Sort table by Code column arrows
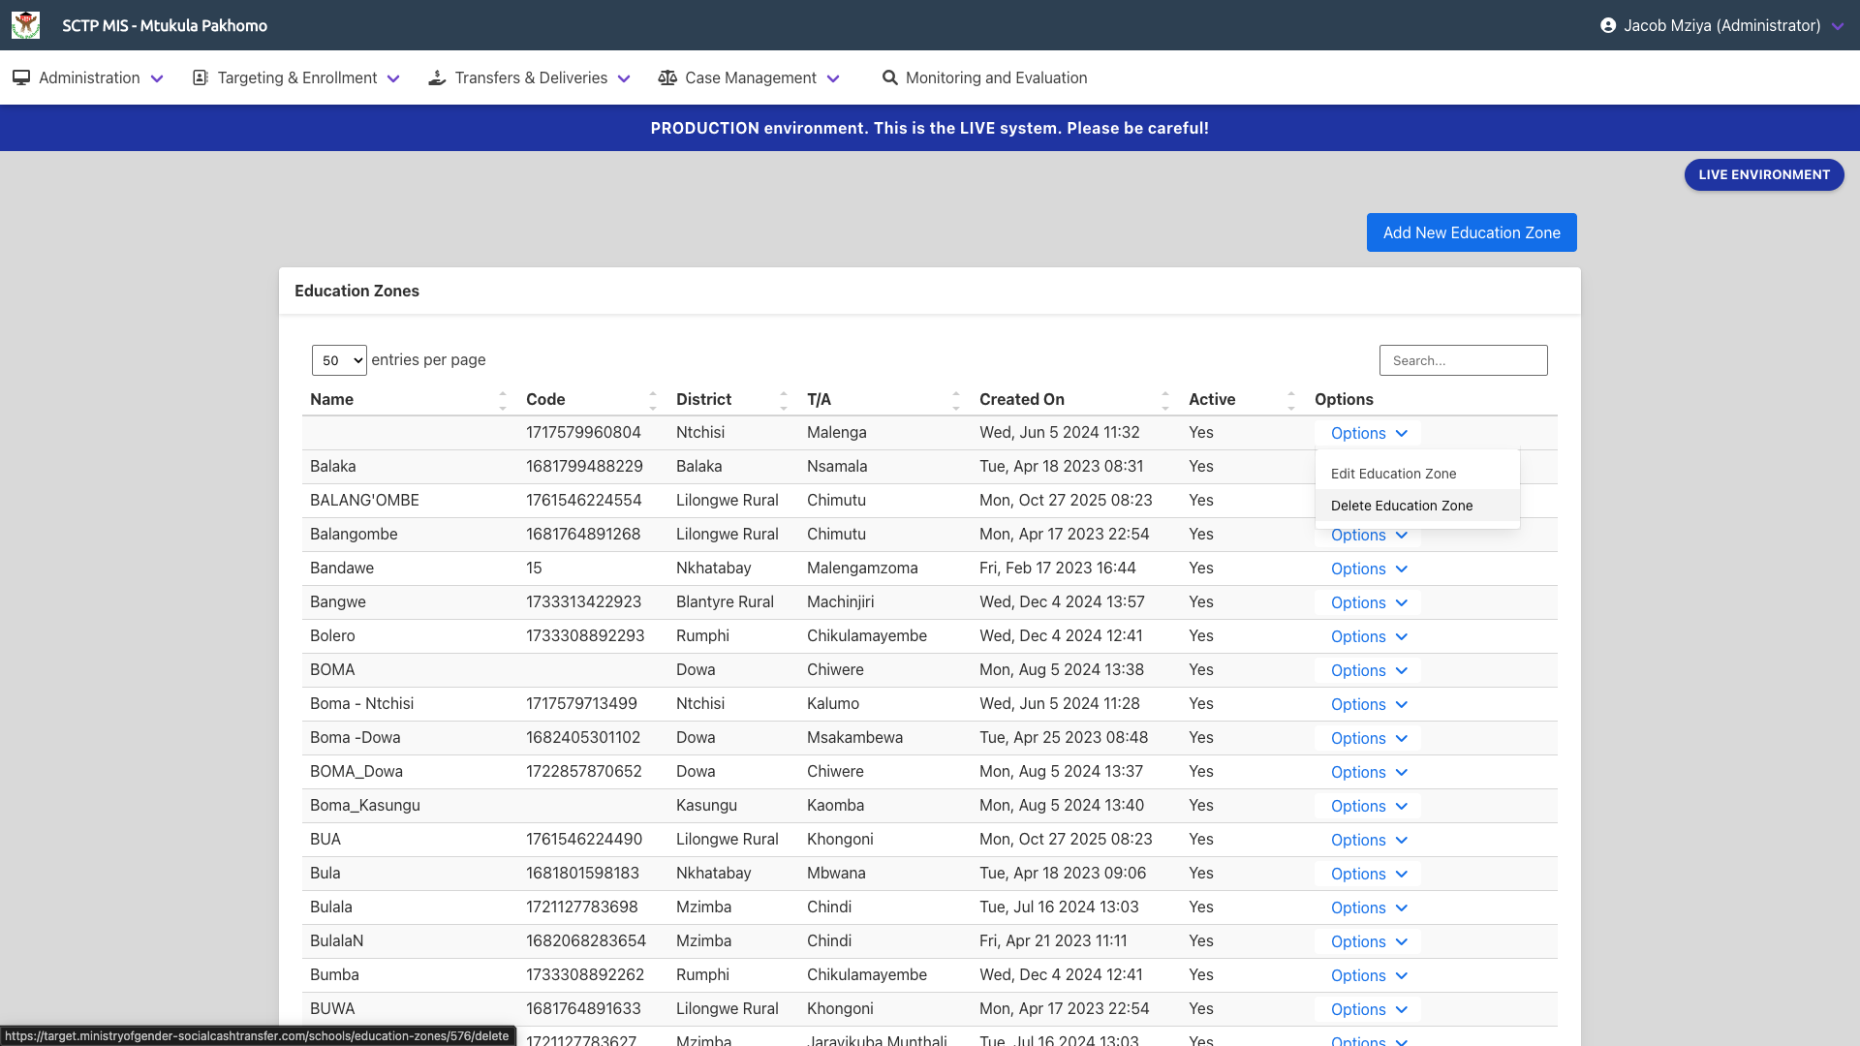This screenshot has width=1860, height=1046. tap(653, 400)
